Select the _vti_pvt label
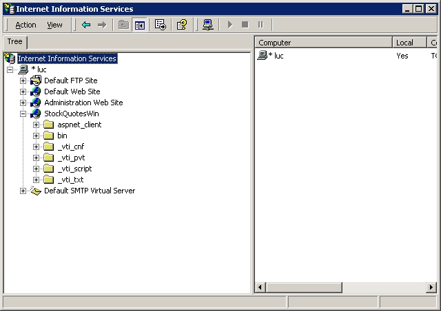Screen dimensions: 441x311 click(71, 158)
